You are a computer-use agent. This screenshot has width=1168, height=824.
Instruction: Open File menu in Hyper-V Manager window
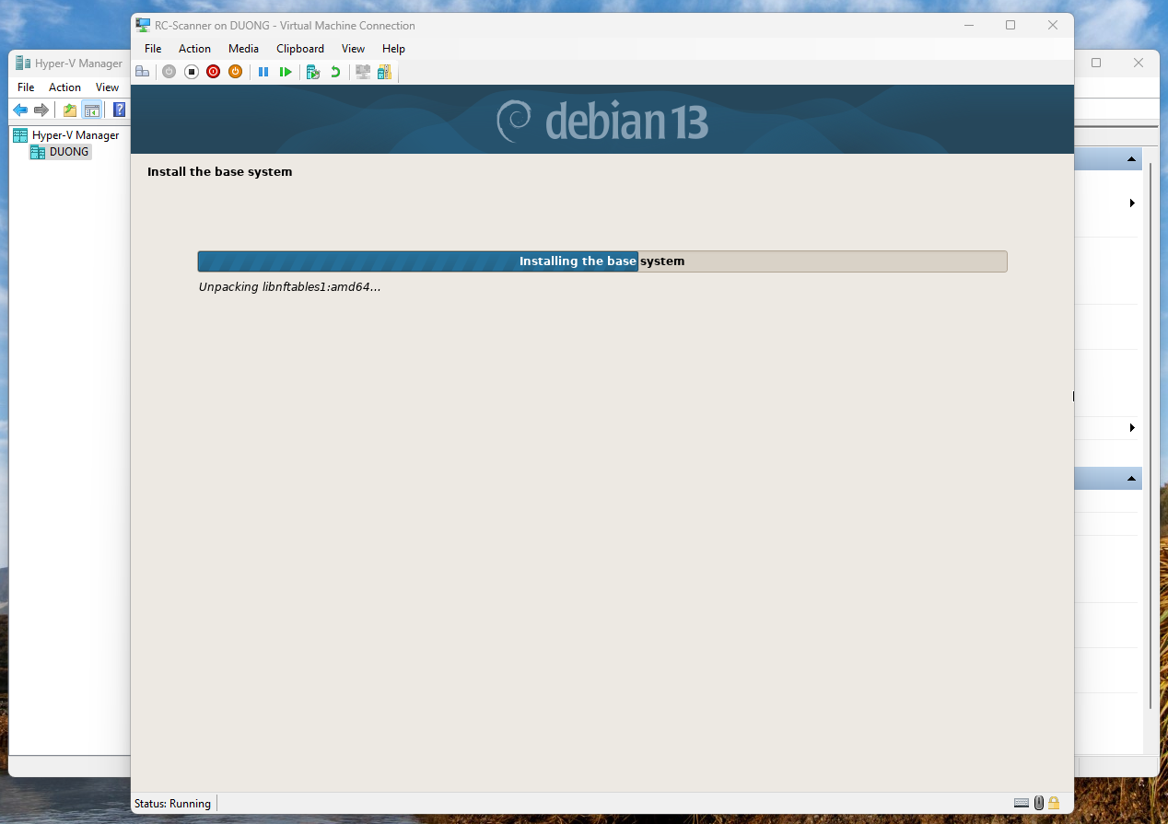[x=26, y=87]
